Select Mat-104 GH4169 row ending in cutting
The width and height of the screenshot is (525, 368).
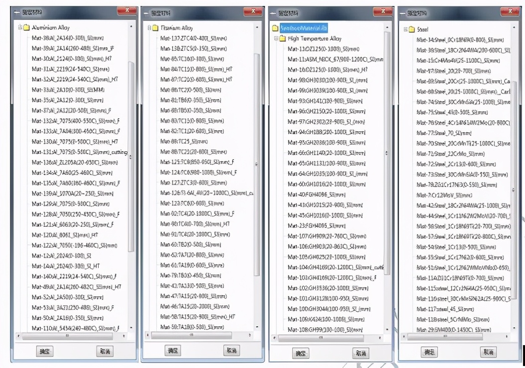[336, 268]
